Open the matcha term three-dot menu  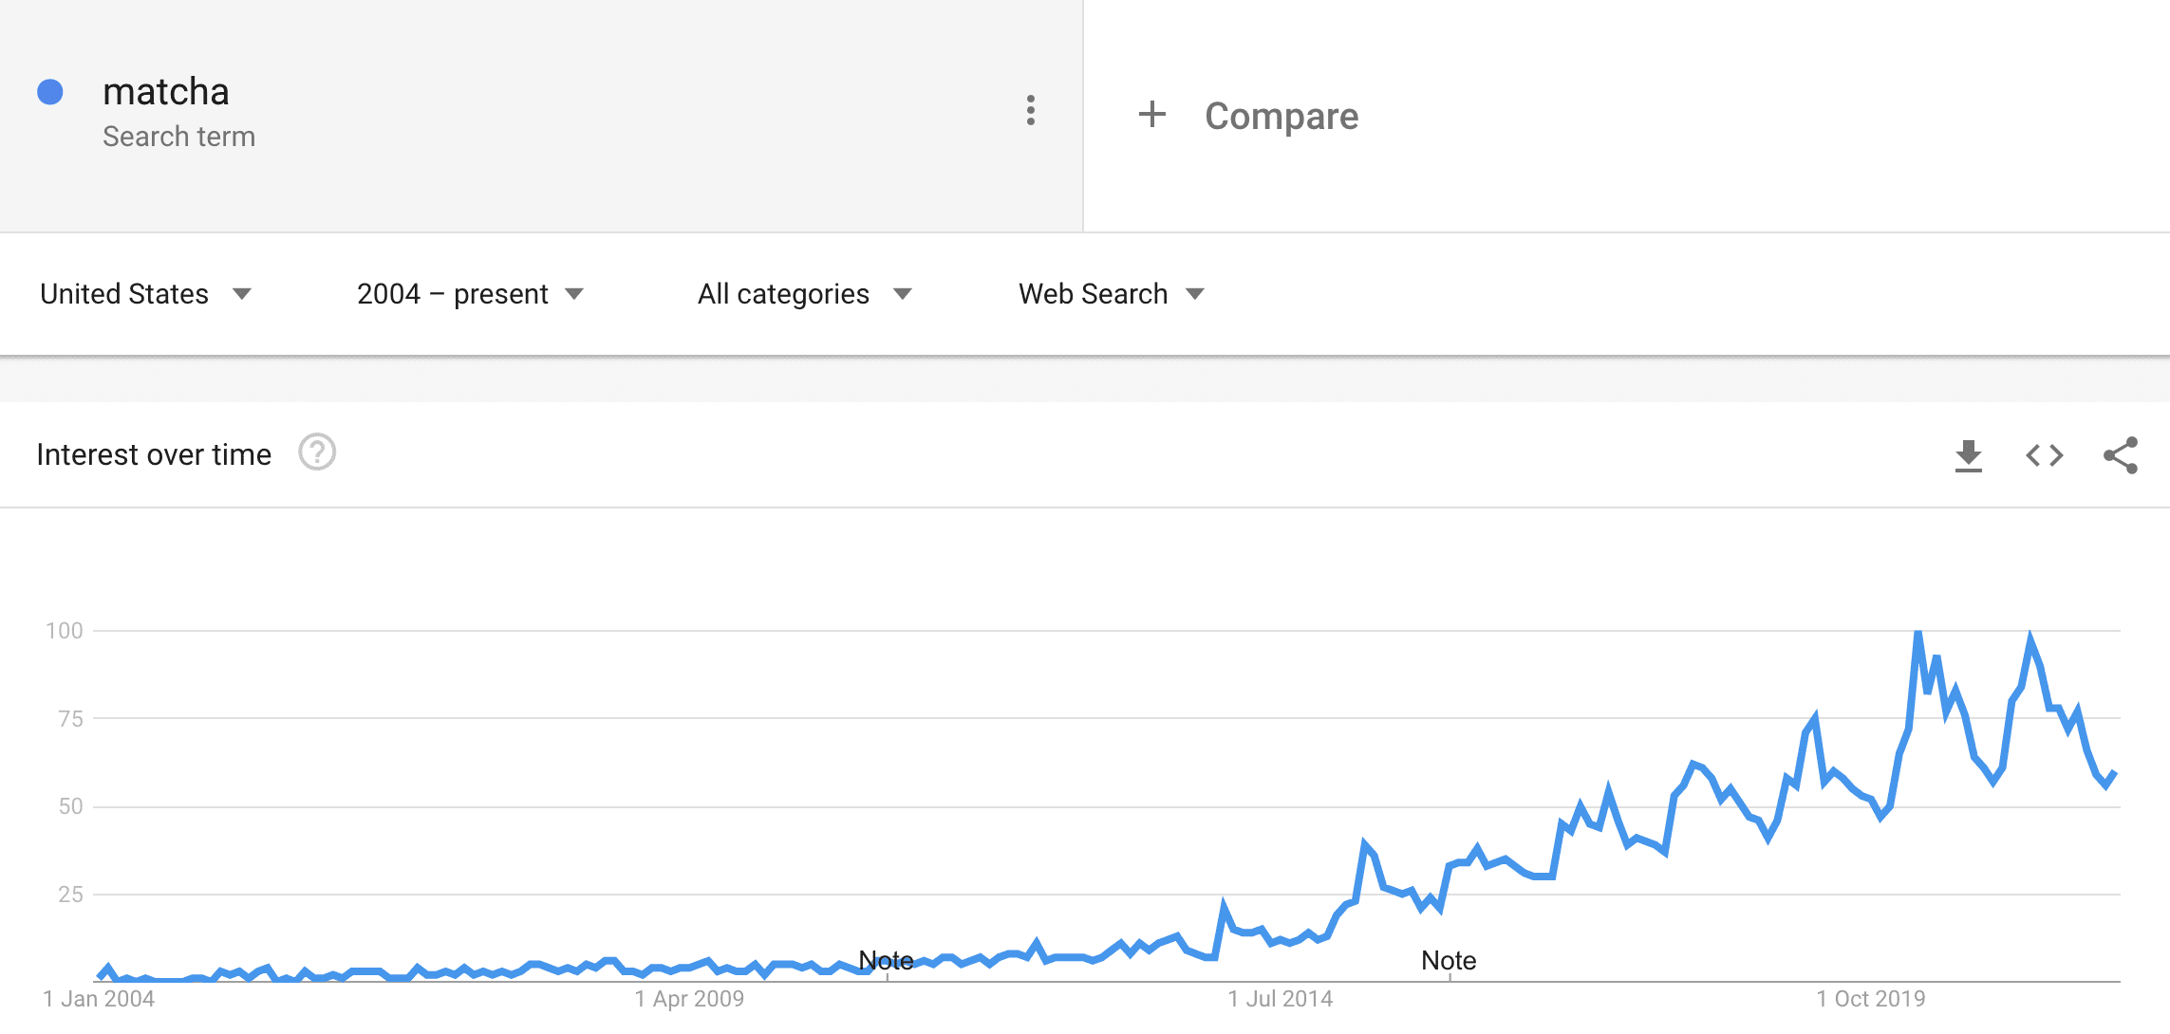click(1030, 111)
